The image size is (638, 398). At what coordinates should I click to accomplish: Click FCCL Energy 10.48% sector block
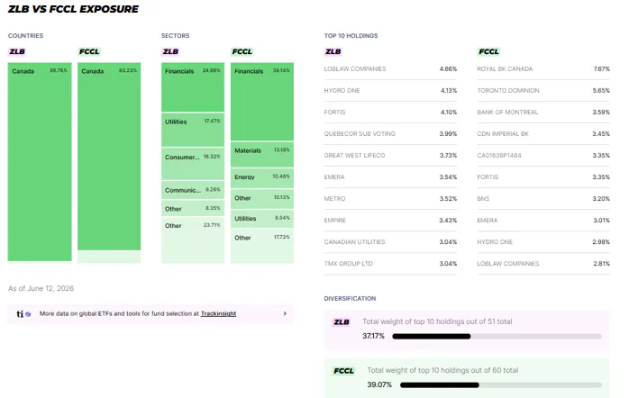click(262, 178)
